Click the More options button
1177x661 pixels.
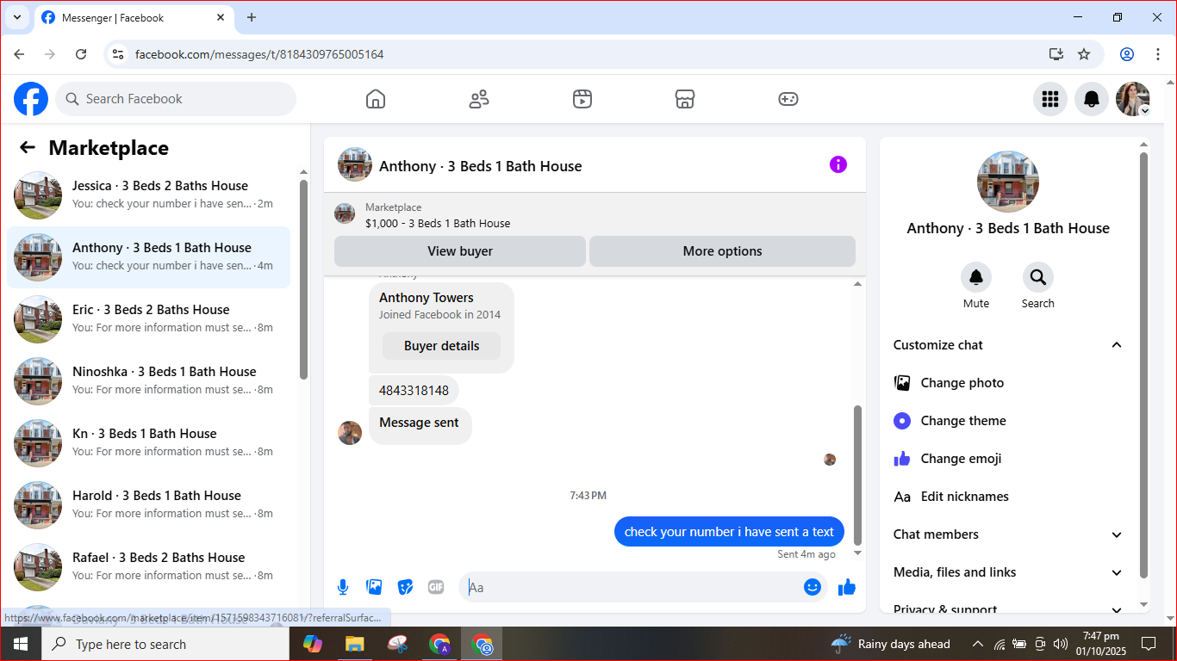[722, 251]
